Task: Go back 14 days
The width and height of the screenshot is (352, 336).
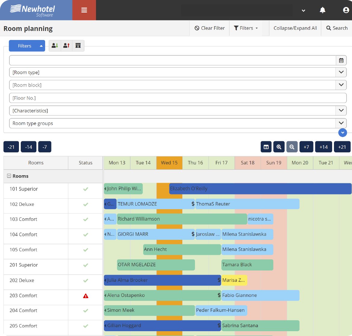Action: [29, 147]
